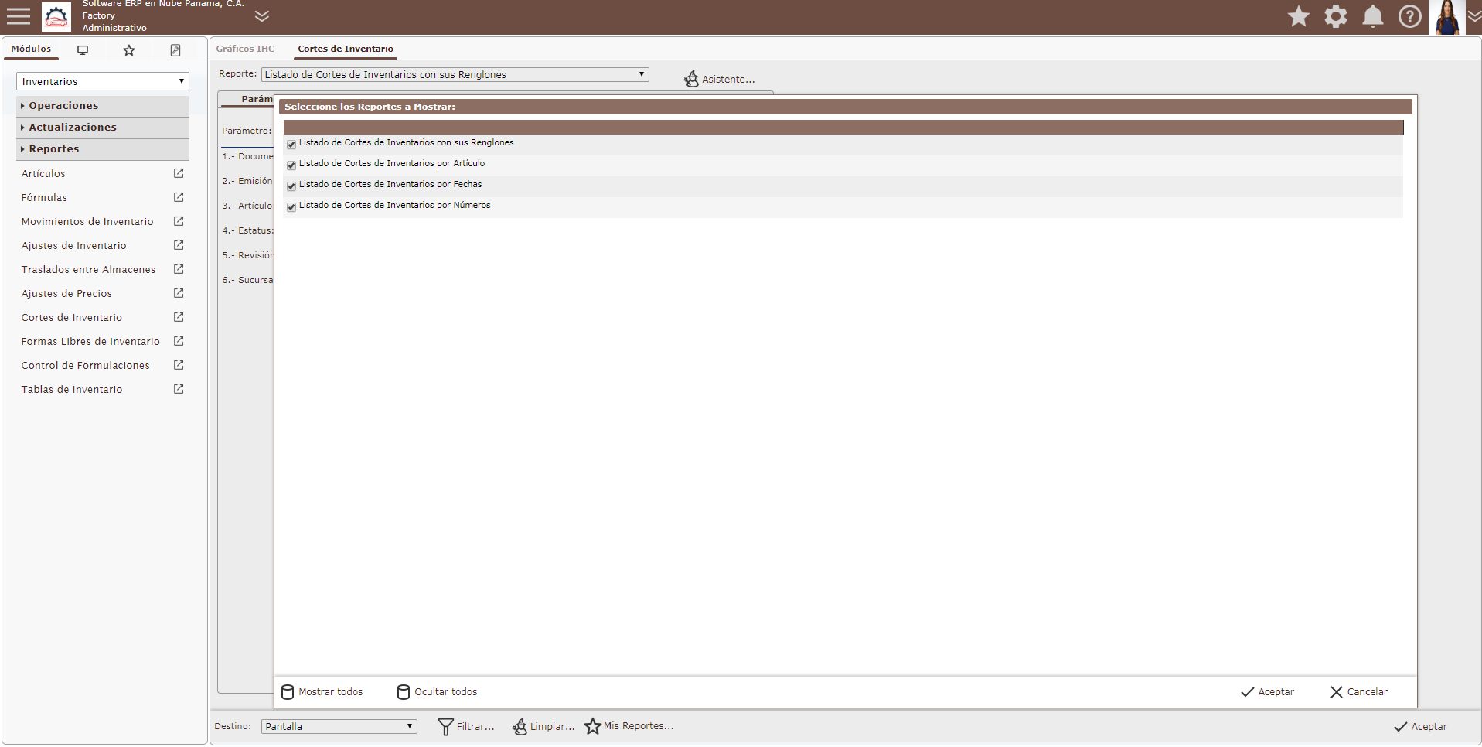Viewport: 1482px width, 747px height.
Task: Switch to the Gráficos IHC tab
Action: 245,49
